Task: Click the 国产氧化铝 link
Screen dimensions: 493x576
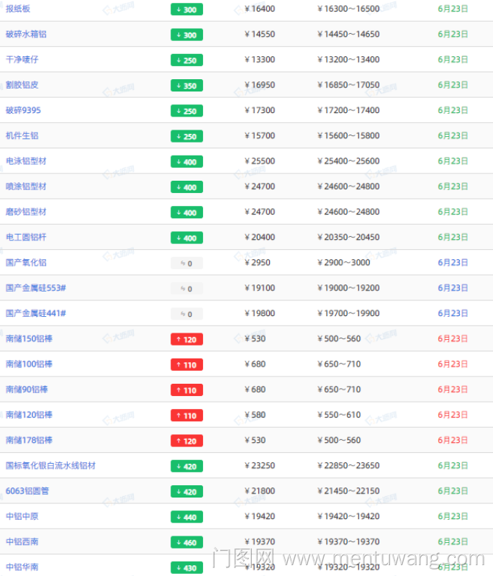Action: 26,263
